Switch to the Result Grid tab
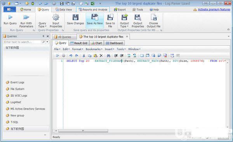The width and height of the screenshot is (233, 142). pyautogui.click(x=79, y=43)
